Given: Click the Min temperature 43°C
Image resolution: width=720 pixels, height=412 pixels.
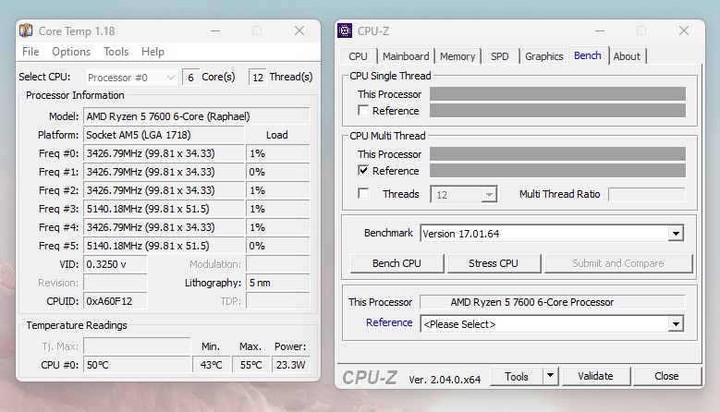Looking at the screenshot, I should (212, 365).
